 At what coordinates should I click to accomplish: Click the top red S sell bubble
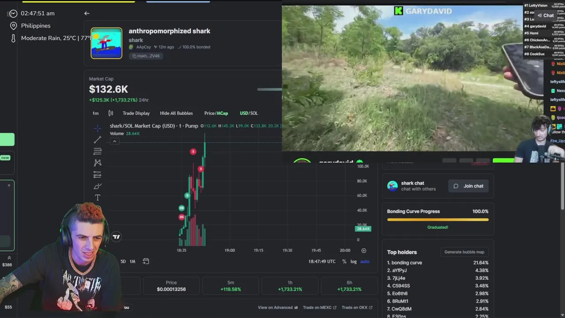(x=193, y=151)
